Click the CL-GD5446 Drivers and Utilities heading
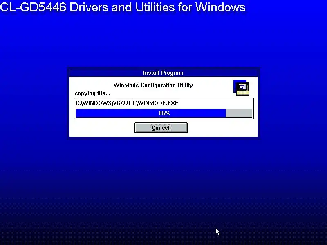 (123, 7)
